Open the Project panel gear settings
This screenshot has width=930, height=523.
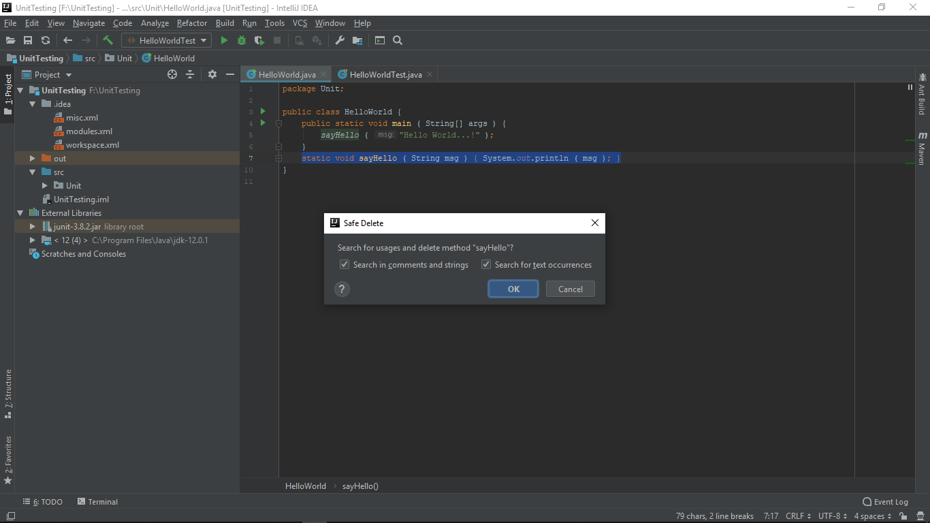pos(212,74)
